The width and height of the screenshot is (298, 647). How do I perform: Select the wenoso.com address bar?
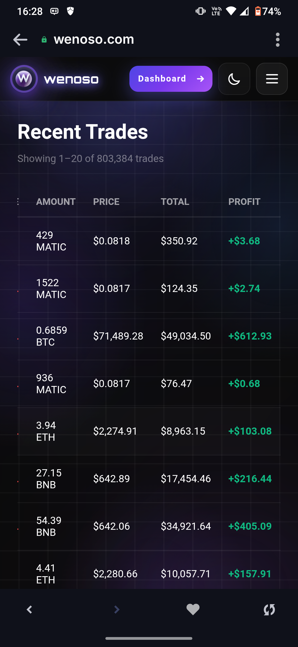[94, 40]
